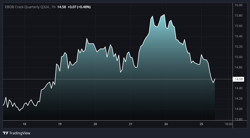Select date 18 on the time axis

click(24, 124)
